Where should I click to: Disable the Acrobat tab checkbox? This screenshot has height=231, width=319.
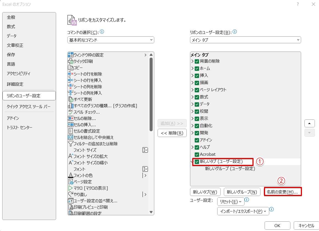[196, 154]
